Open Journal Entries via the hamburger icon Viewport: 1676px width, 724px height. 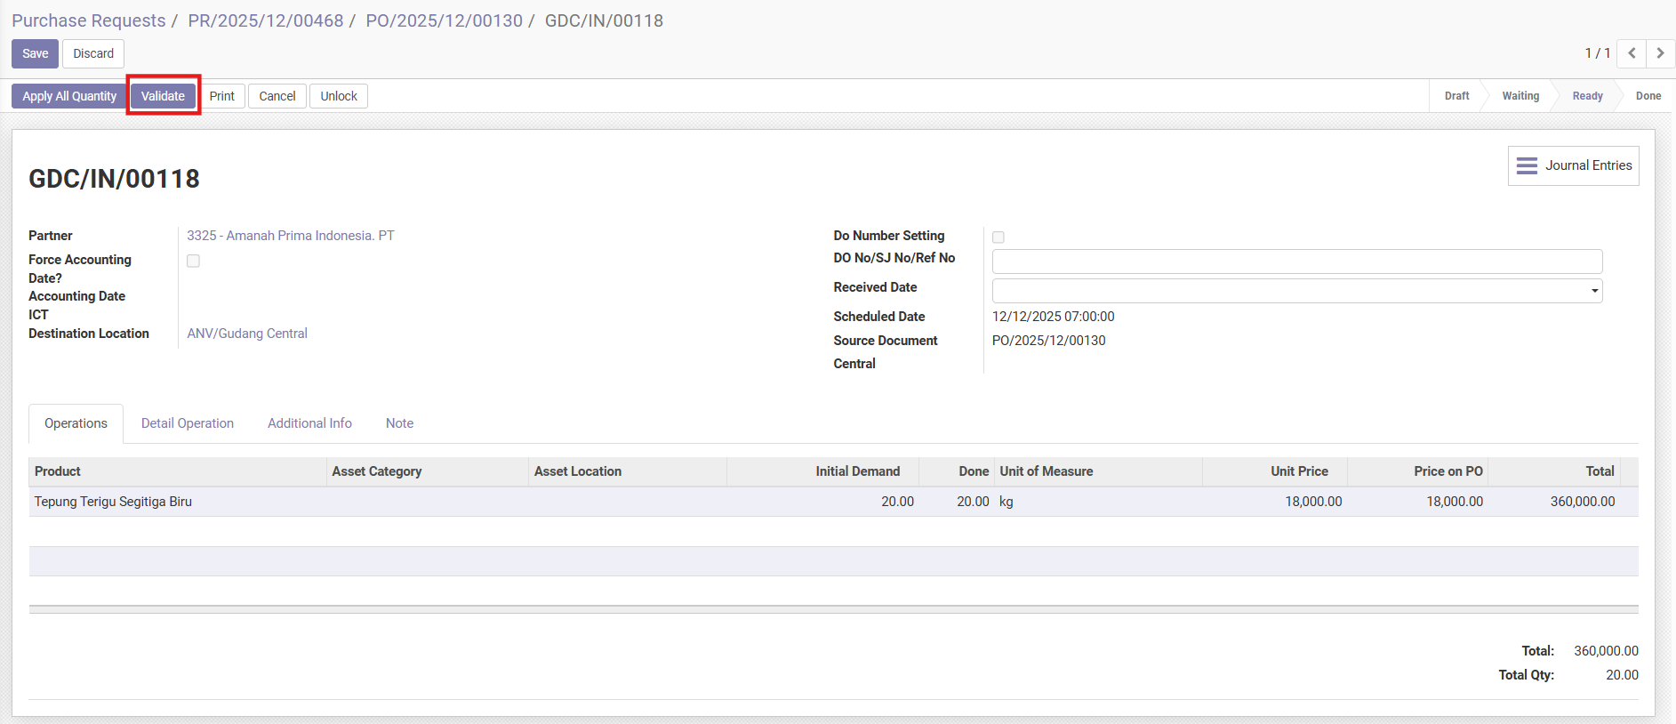point(1527,165)
